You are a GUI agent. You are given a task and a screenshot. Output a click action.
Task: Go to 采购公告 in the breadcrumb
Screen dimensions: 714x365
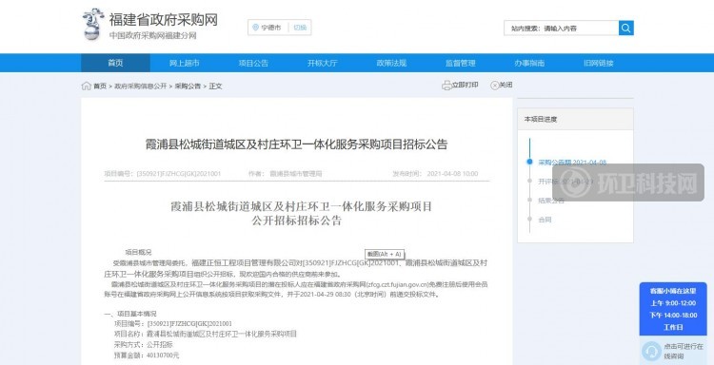(x=188, y=86)
